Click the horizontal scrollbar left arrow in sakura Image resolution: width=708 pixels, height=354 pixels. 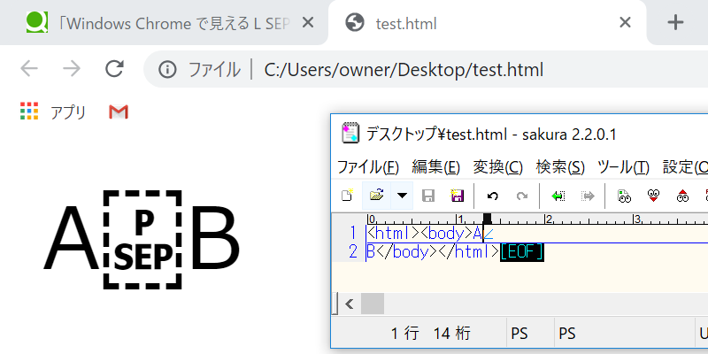tap(349, 304)
